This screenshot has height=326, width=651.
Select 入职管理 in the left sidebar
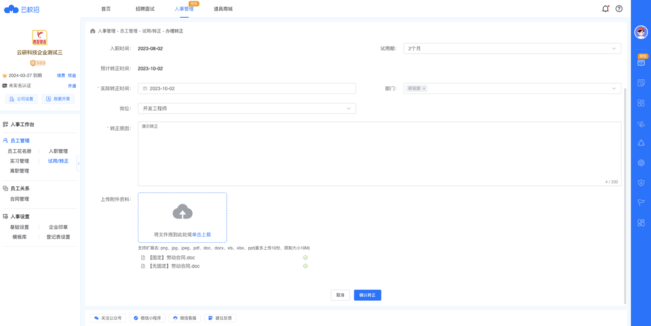pos(57,151)
